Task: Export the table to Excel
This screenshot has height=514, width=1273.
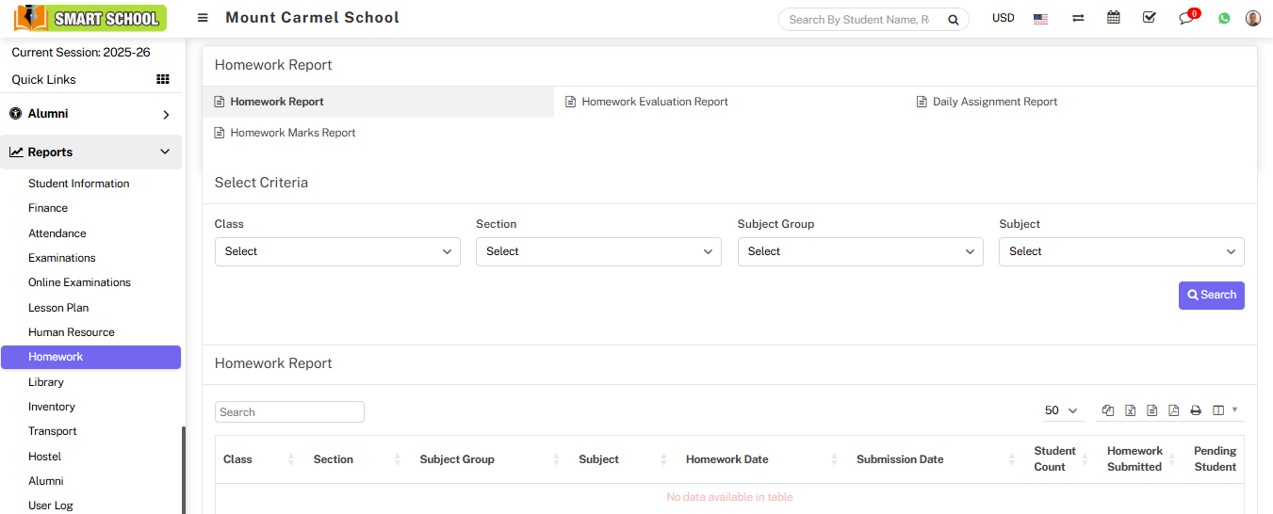Action: 1130,410
